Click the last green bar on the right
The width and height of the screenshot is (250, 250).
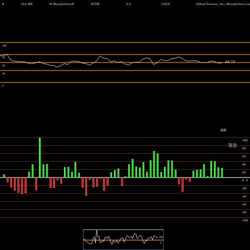point(222,173)
